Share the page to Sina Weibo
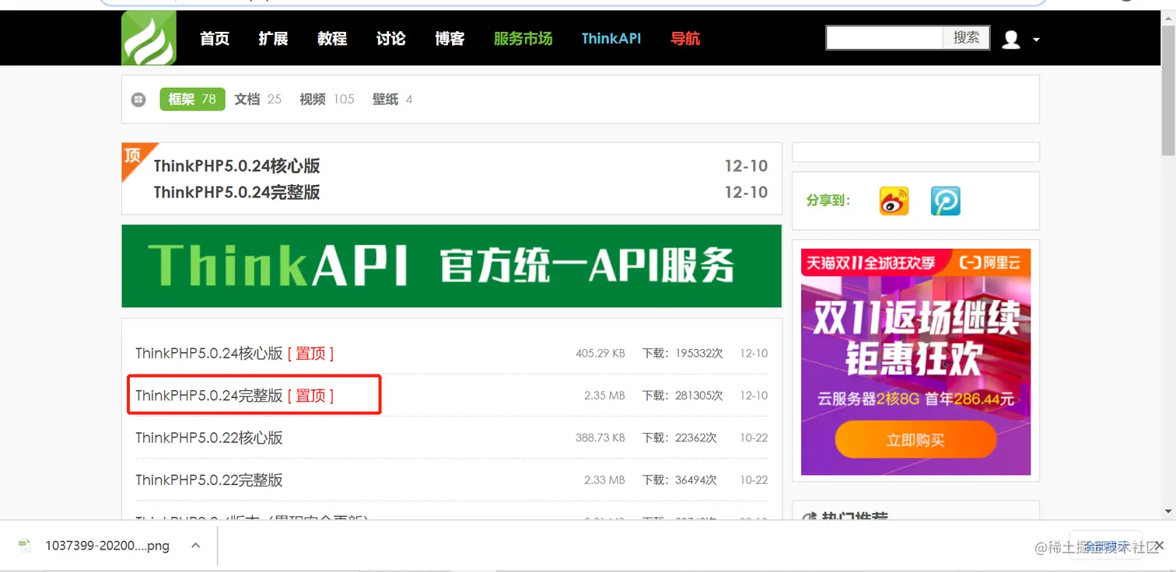Image resolution: width=1176 pixels, height=572 pixels. pyautogui.click(x=894, y=201)
